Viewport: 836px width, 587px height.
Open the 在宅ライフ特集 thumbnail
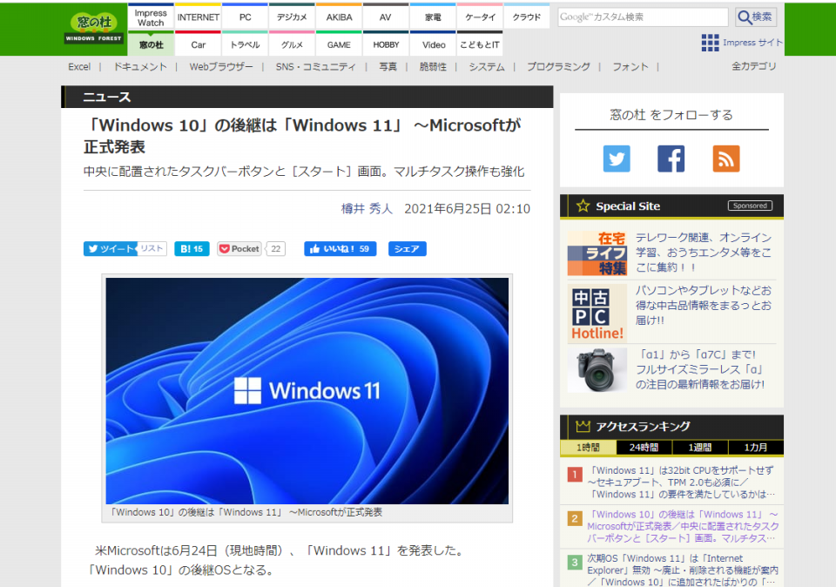(x=597, y=253)
